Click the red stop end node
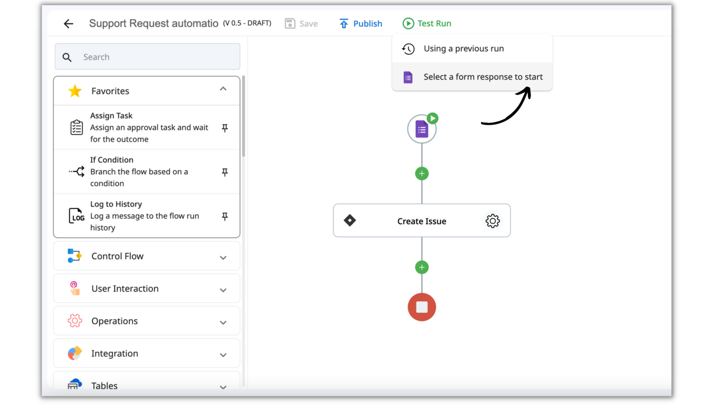Image resolution: width=721 pixels, height=405 pixels. click(422, 307)
